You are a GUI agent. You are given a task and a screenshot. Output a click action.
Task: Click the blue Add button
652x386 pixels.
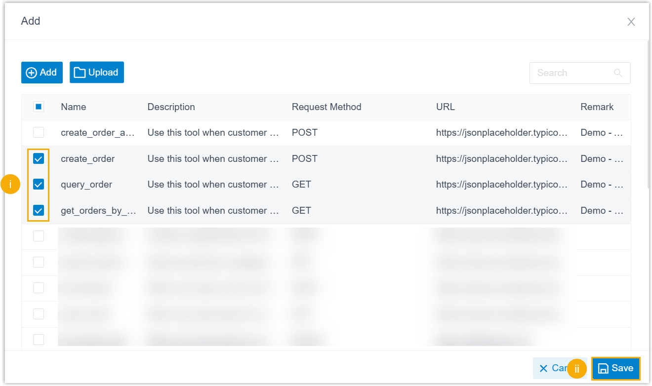tap(42, 73)
